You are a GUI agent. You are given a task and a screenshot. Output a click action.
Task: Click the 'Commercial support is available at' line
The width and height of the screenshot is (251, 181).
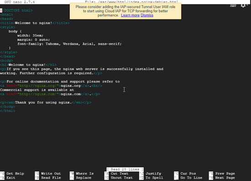point(37,90)
